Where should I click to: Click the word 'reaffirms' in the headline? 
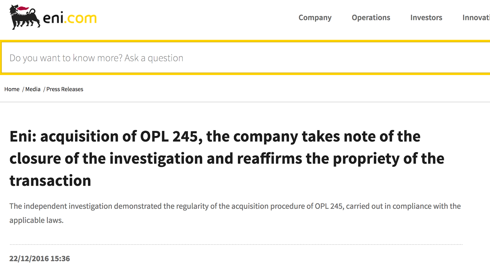269,158
